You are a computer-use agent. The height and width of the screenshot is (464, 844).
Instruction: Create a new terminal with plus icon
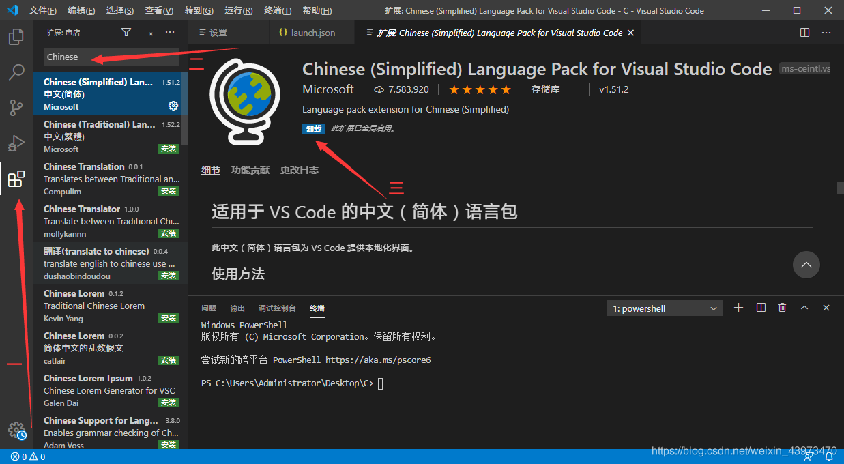738,308
